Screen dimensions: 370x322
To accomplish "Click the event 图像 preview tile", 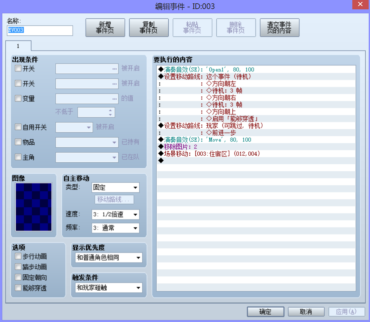I will tap(33, 207).
